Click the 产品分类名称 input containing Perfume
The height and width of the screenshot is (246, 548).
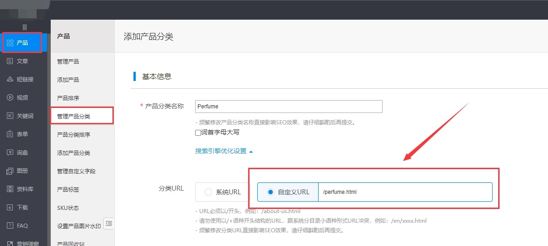(x=288, y=107)
